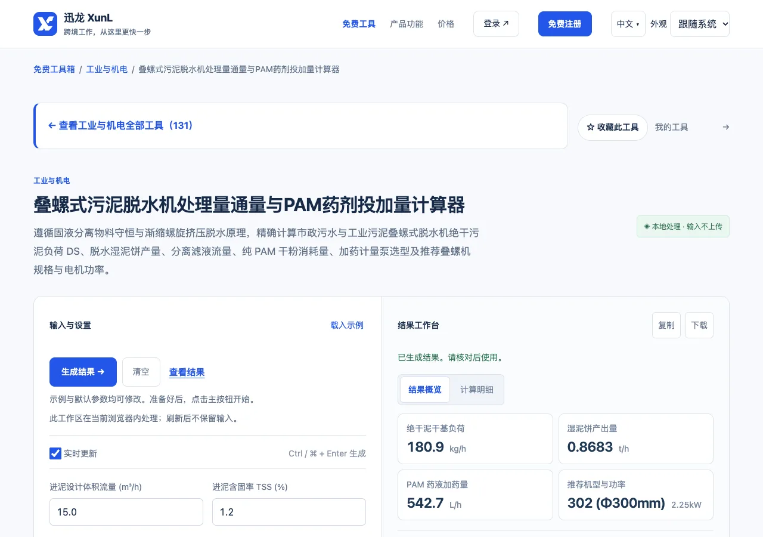Open the 跟随系统 appearance dropdown
763x537 pixels.
(x=700, y=24)
